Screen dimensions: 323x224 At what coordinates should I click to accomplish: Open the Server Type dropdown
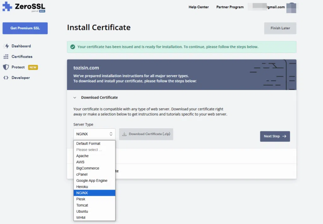point(94,134)
